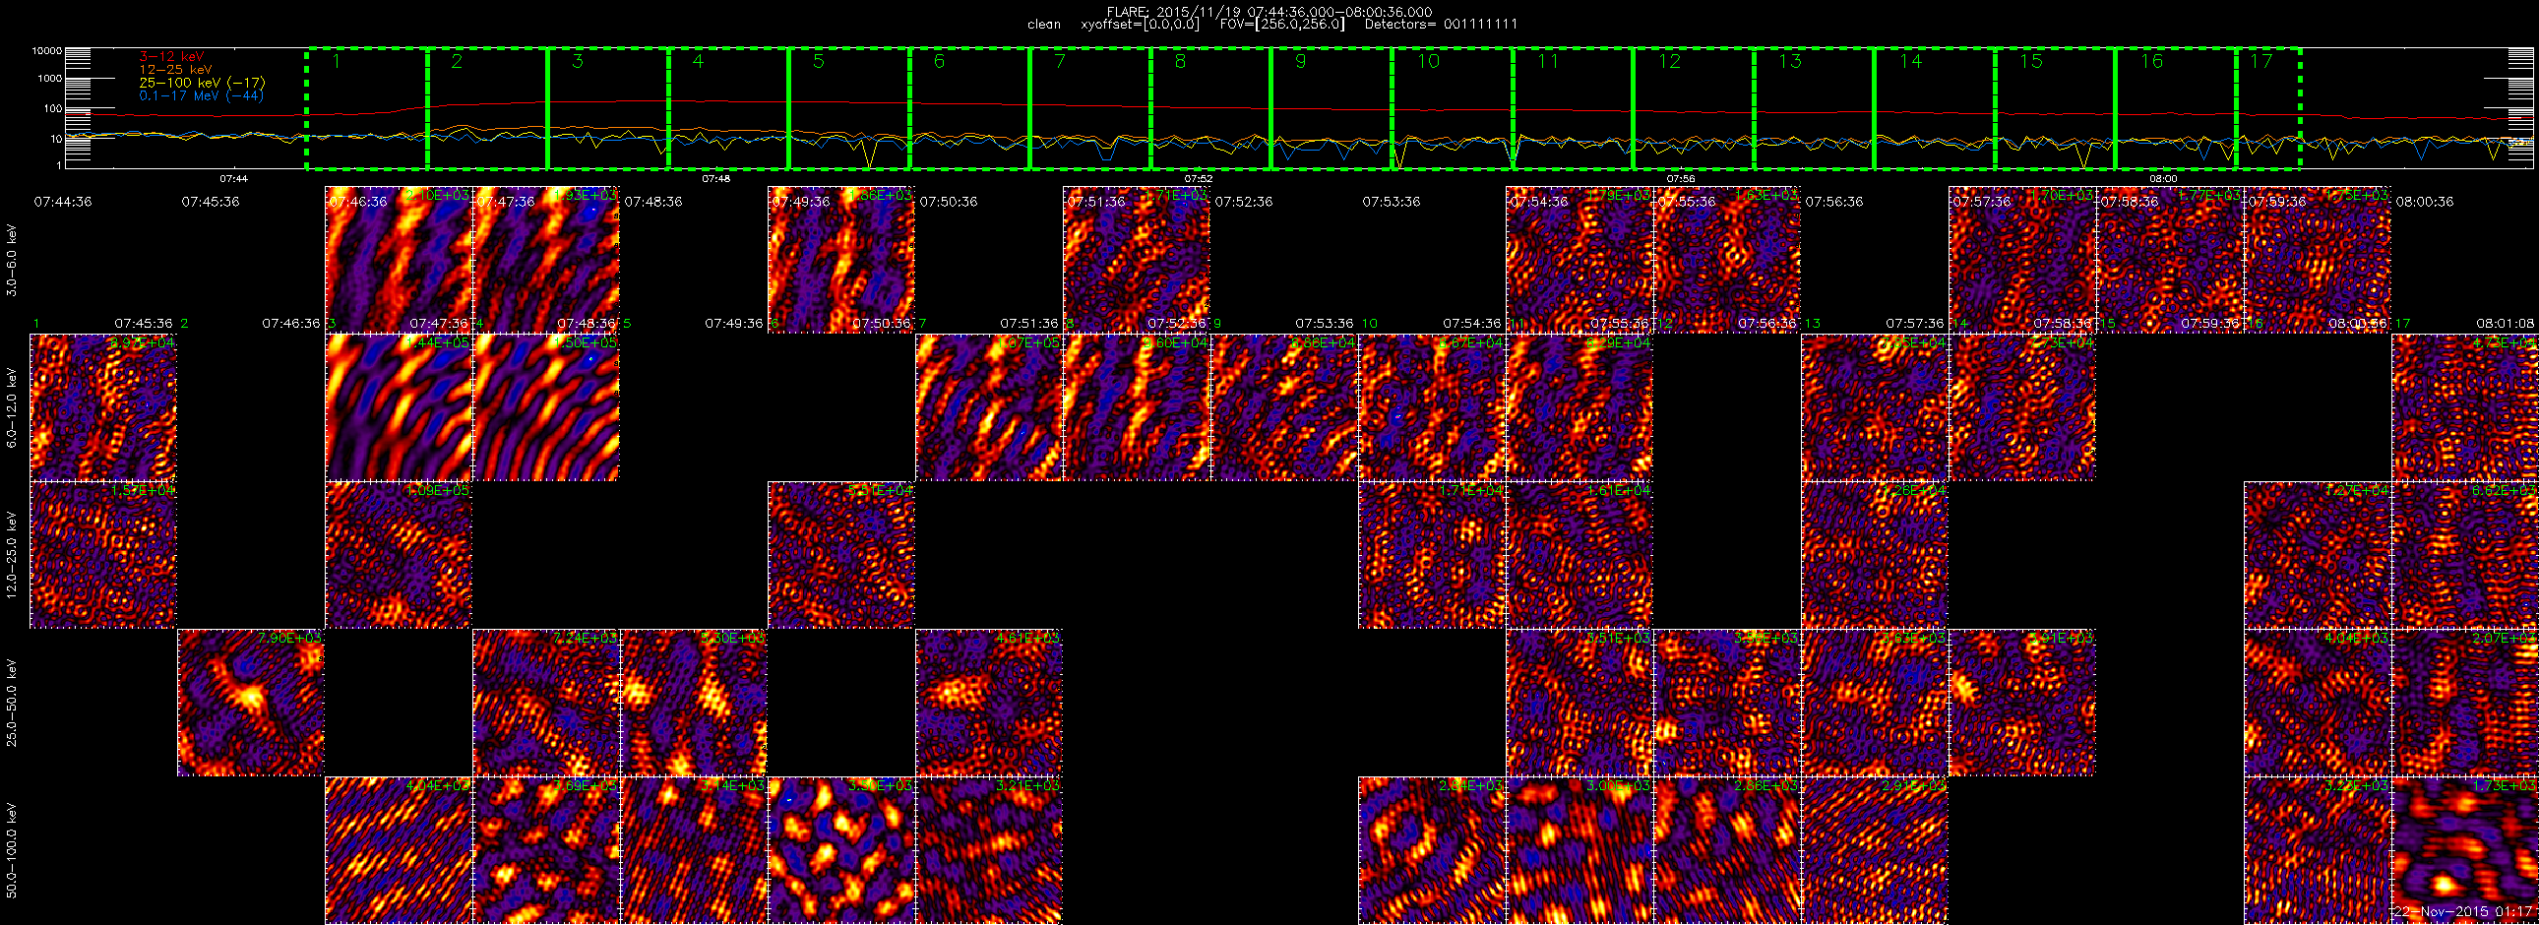Click the 25.0-50.0 keV row label

click(12, 703)
